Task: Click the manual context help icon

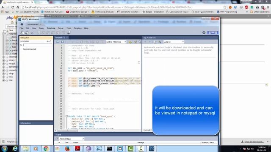Action: pos(155,42)
